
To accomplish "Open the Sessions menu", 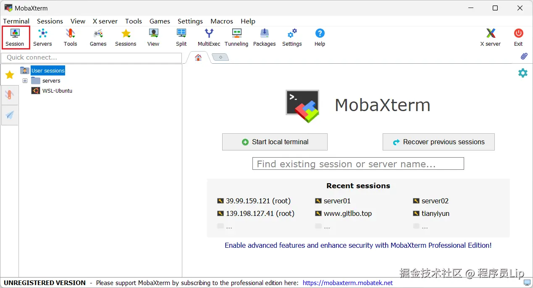I will 50,21.
